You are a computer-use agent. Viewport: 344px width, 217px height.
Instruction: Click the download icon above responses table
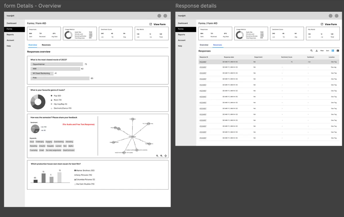click(x=316, y=51)
